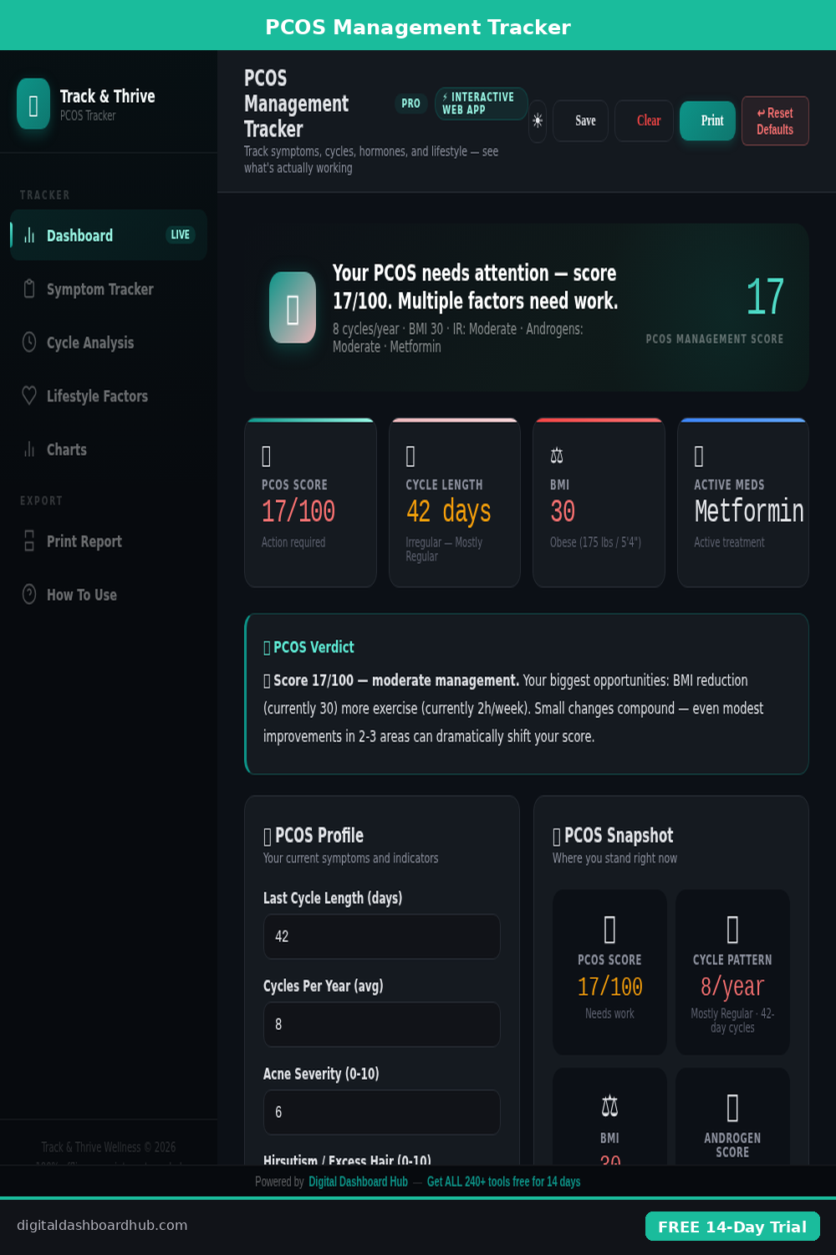The width and height of the screenshot is (836, 1255).
Task: Open the Digital Dashboard Hub link
Action: click(358, 1181)
